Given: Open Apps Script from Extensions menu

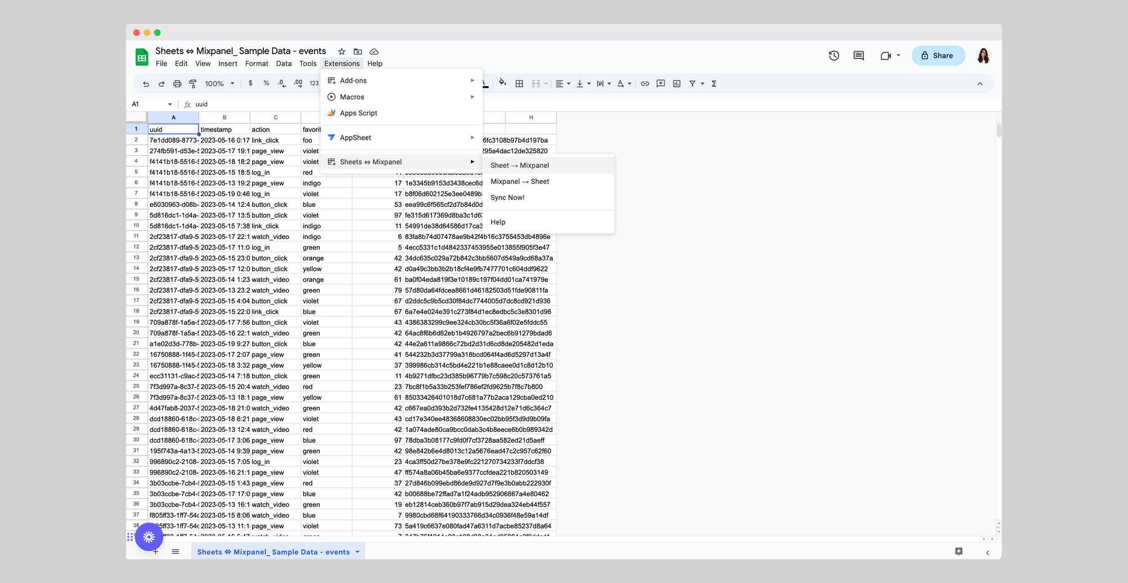Looking at the screenshot, I should coord(402,113).
